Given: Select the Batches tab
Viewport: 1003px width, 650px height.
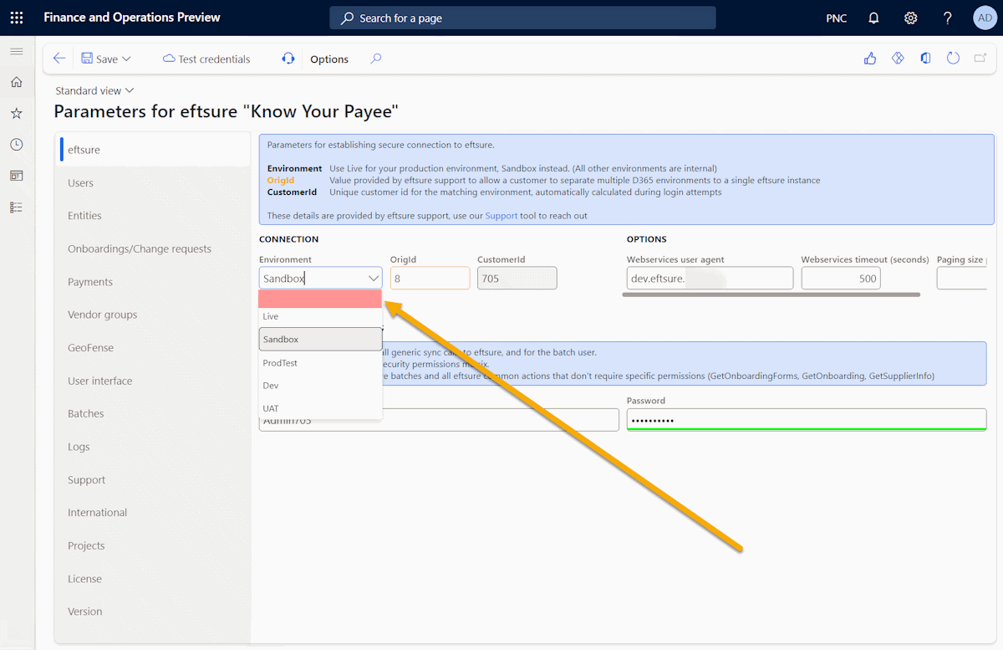Looking at the screenshot, I should [153, 414].
